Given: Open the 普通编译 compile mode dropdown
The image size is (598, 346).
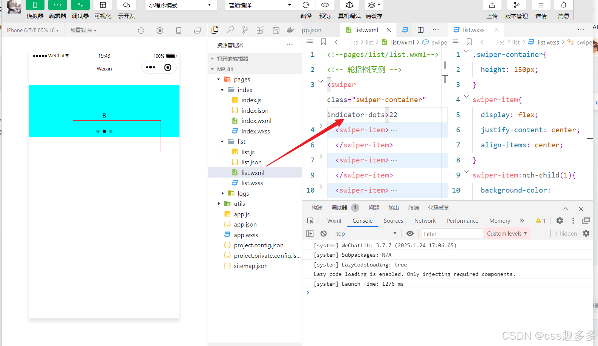Looking at the screenshot, I should coord(261,5).
